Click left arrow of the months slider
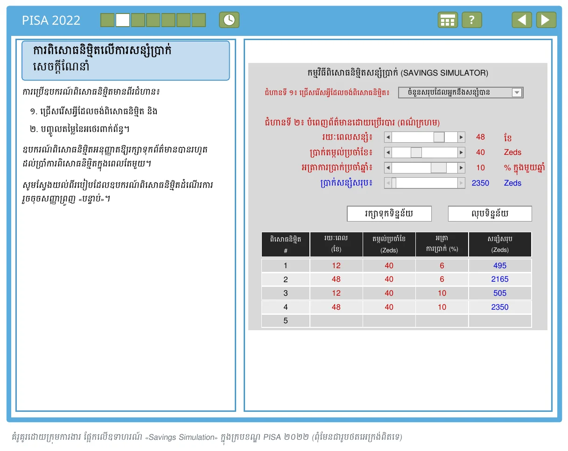This screenshot has width=568, height=451. [x=388, y=137]
